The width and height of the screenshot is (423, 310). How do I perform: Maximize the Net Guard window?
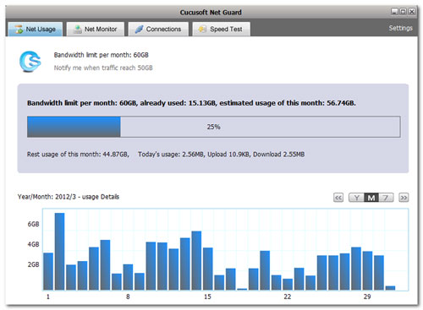click(x=404, y=12)
